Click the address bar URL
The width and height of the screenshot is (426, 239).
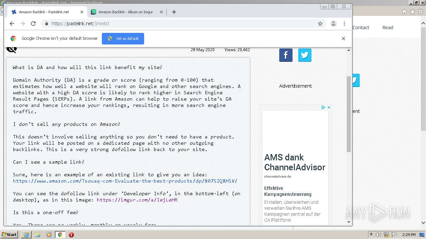80,24
